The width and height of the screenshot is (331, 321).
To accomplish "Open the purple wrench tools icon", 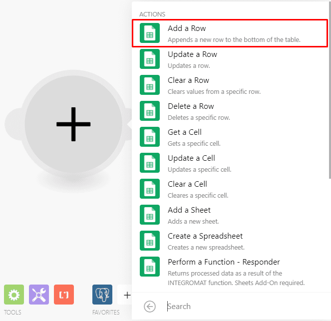I will 39,295.
